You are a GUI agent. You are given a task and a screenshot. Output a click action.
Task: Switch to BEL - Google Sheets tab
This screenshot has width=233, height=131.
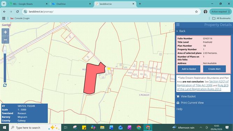pos(28,4)
